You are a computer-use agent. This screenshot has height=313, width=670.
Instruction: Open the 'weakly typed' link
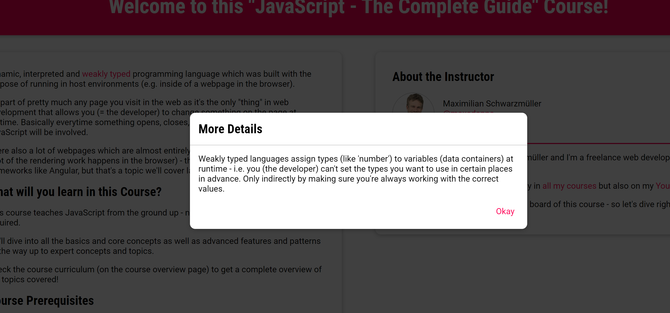(x=106, y=74)
